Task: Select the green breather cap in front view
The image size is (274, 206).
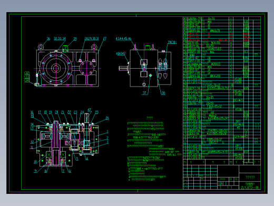Action: coord(65,48)
